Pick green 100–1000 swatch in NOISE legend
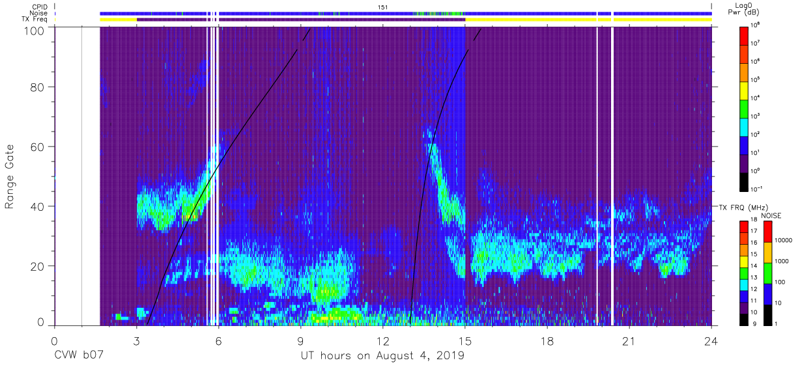The height and width of the screenshot is (369, 800). [x=767, y=273]
